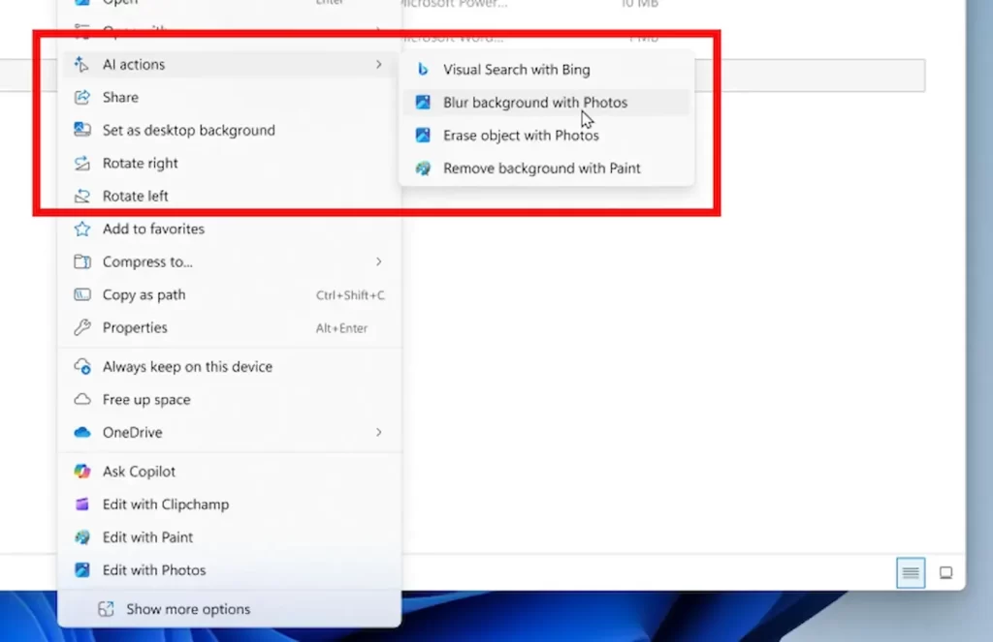Switch to details view in the status bar
Viewport: 993px width, 642px height.
click(910, 572)
